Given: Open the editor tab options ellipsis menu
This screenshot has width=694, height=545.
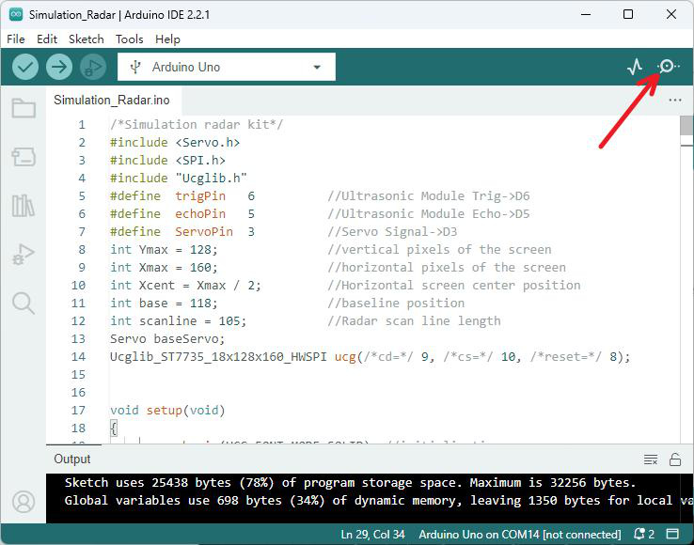Looking at the screenshot, I should pyautogui.click(x=675, y=100).
